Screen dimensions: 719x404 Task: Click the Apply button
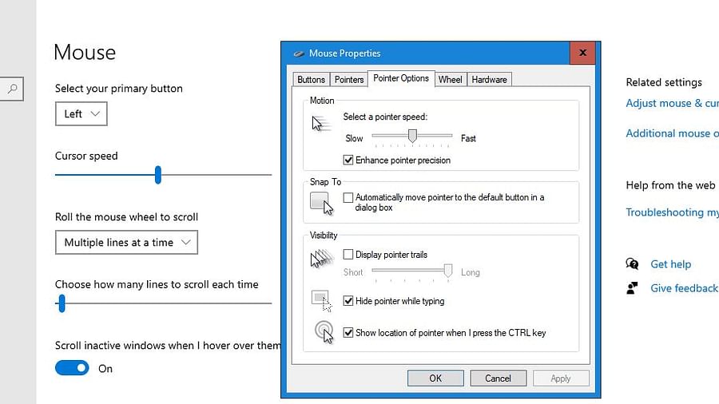click(560, 378)
